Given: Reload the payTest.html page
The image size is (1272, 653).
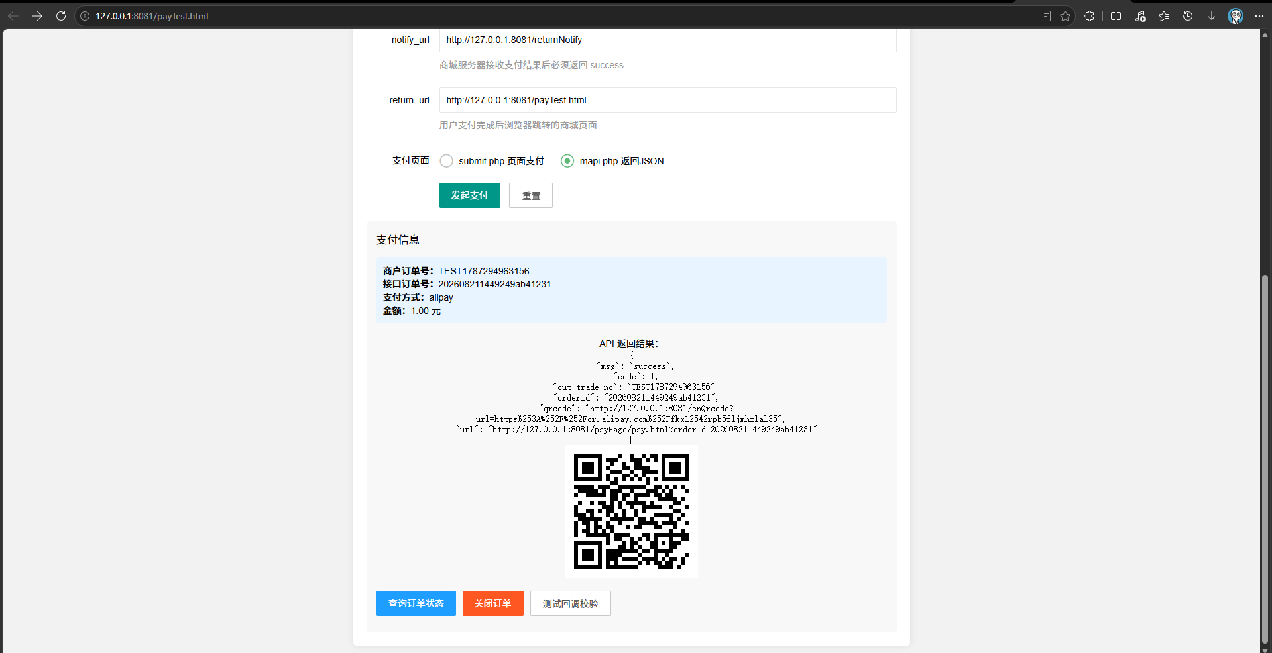Looking at the screenshot, I should click(x=61, y=16).
